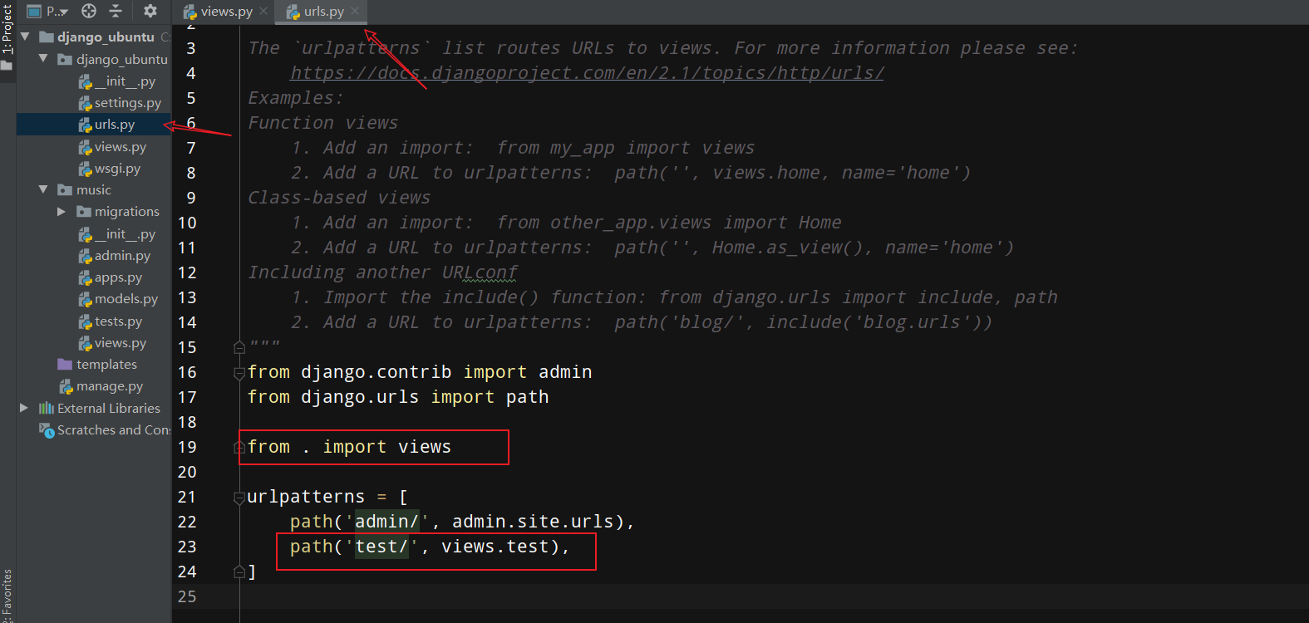Viewport: 1309px width, 623px height.
Task: Fold the docstring at line 15 marker
Action: (x=239, y=347)
